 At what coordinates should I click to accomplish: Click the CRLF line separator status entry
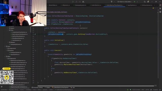143,90
